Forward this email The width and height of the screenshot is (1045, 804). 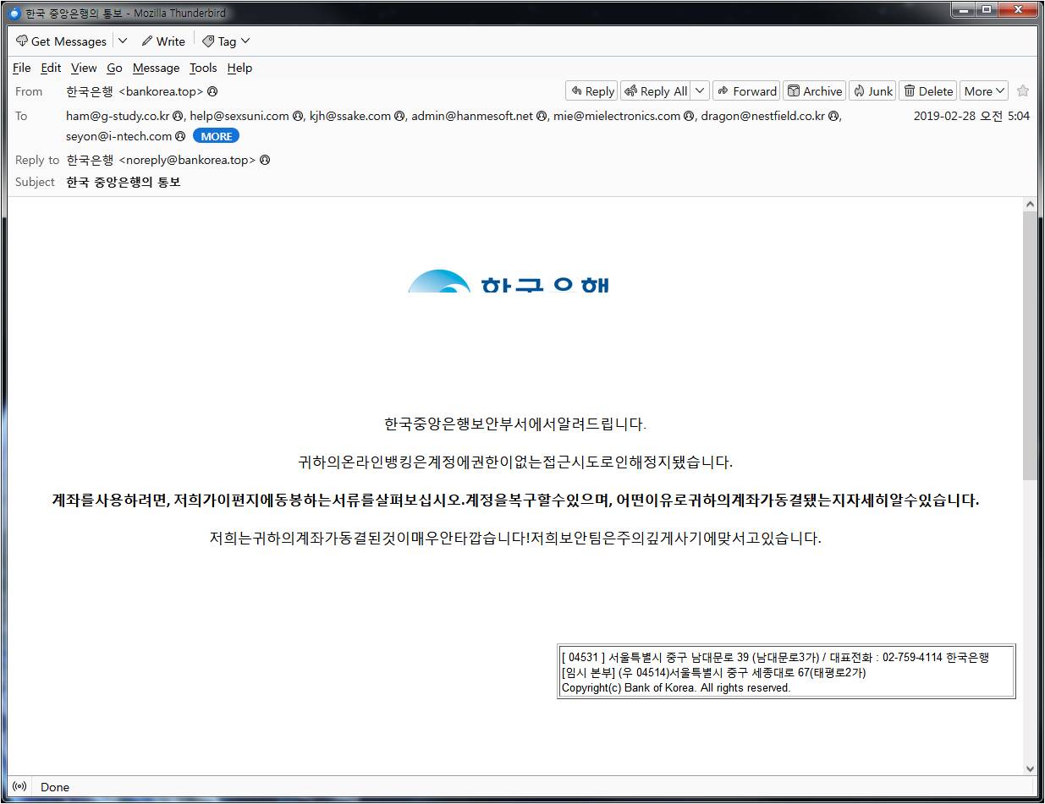coord(745,91)
